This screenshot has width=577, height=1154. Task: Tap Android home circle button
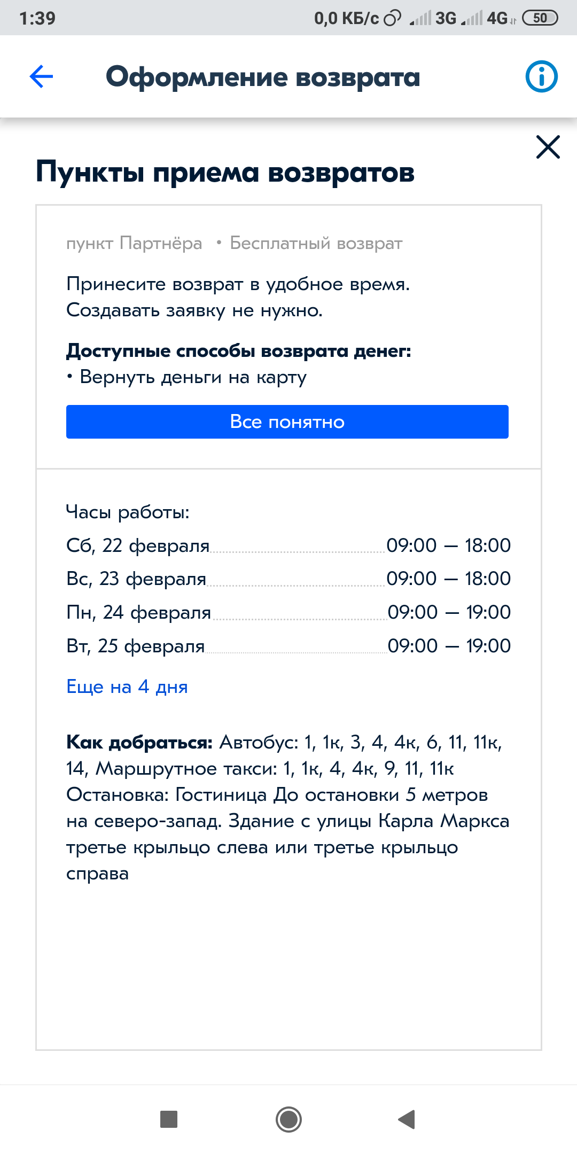pos(288,1119)
